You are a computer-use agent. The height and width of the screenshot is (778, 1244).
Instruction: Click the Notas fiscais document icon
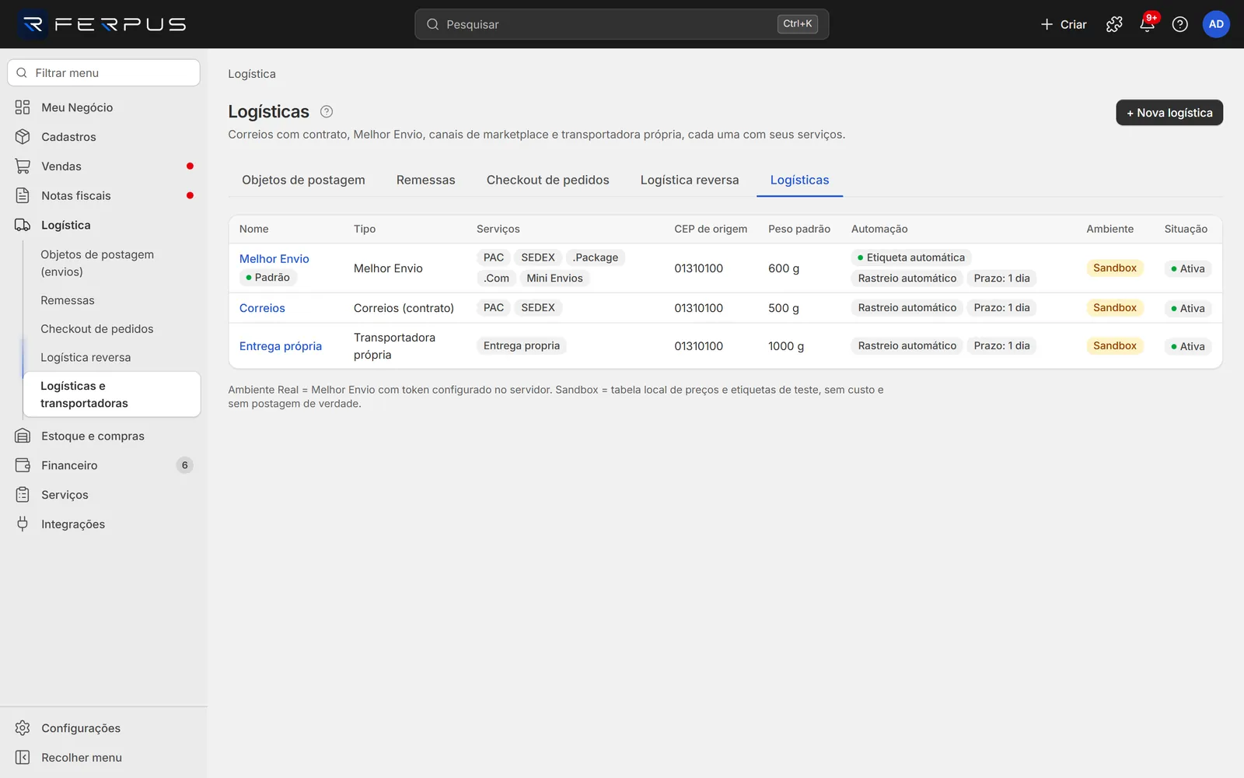[23, 195]
